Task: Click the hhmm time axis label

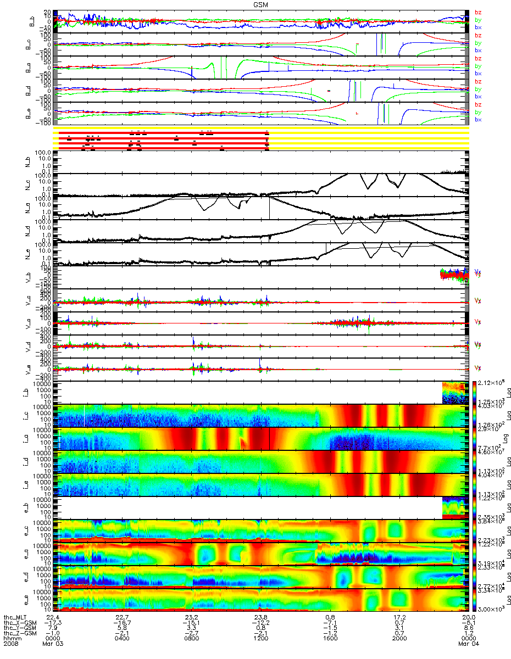Action: tap(13, 639)
